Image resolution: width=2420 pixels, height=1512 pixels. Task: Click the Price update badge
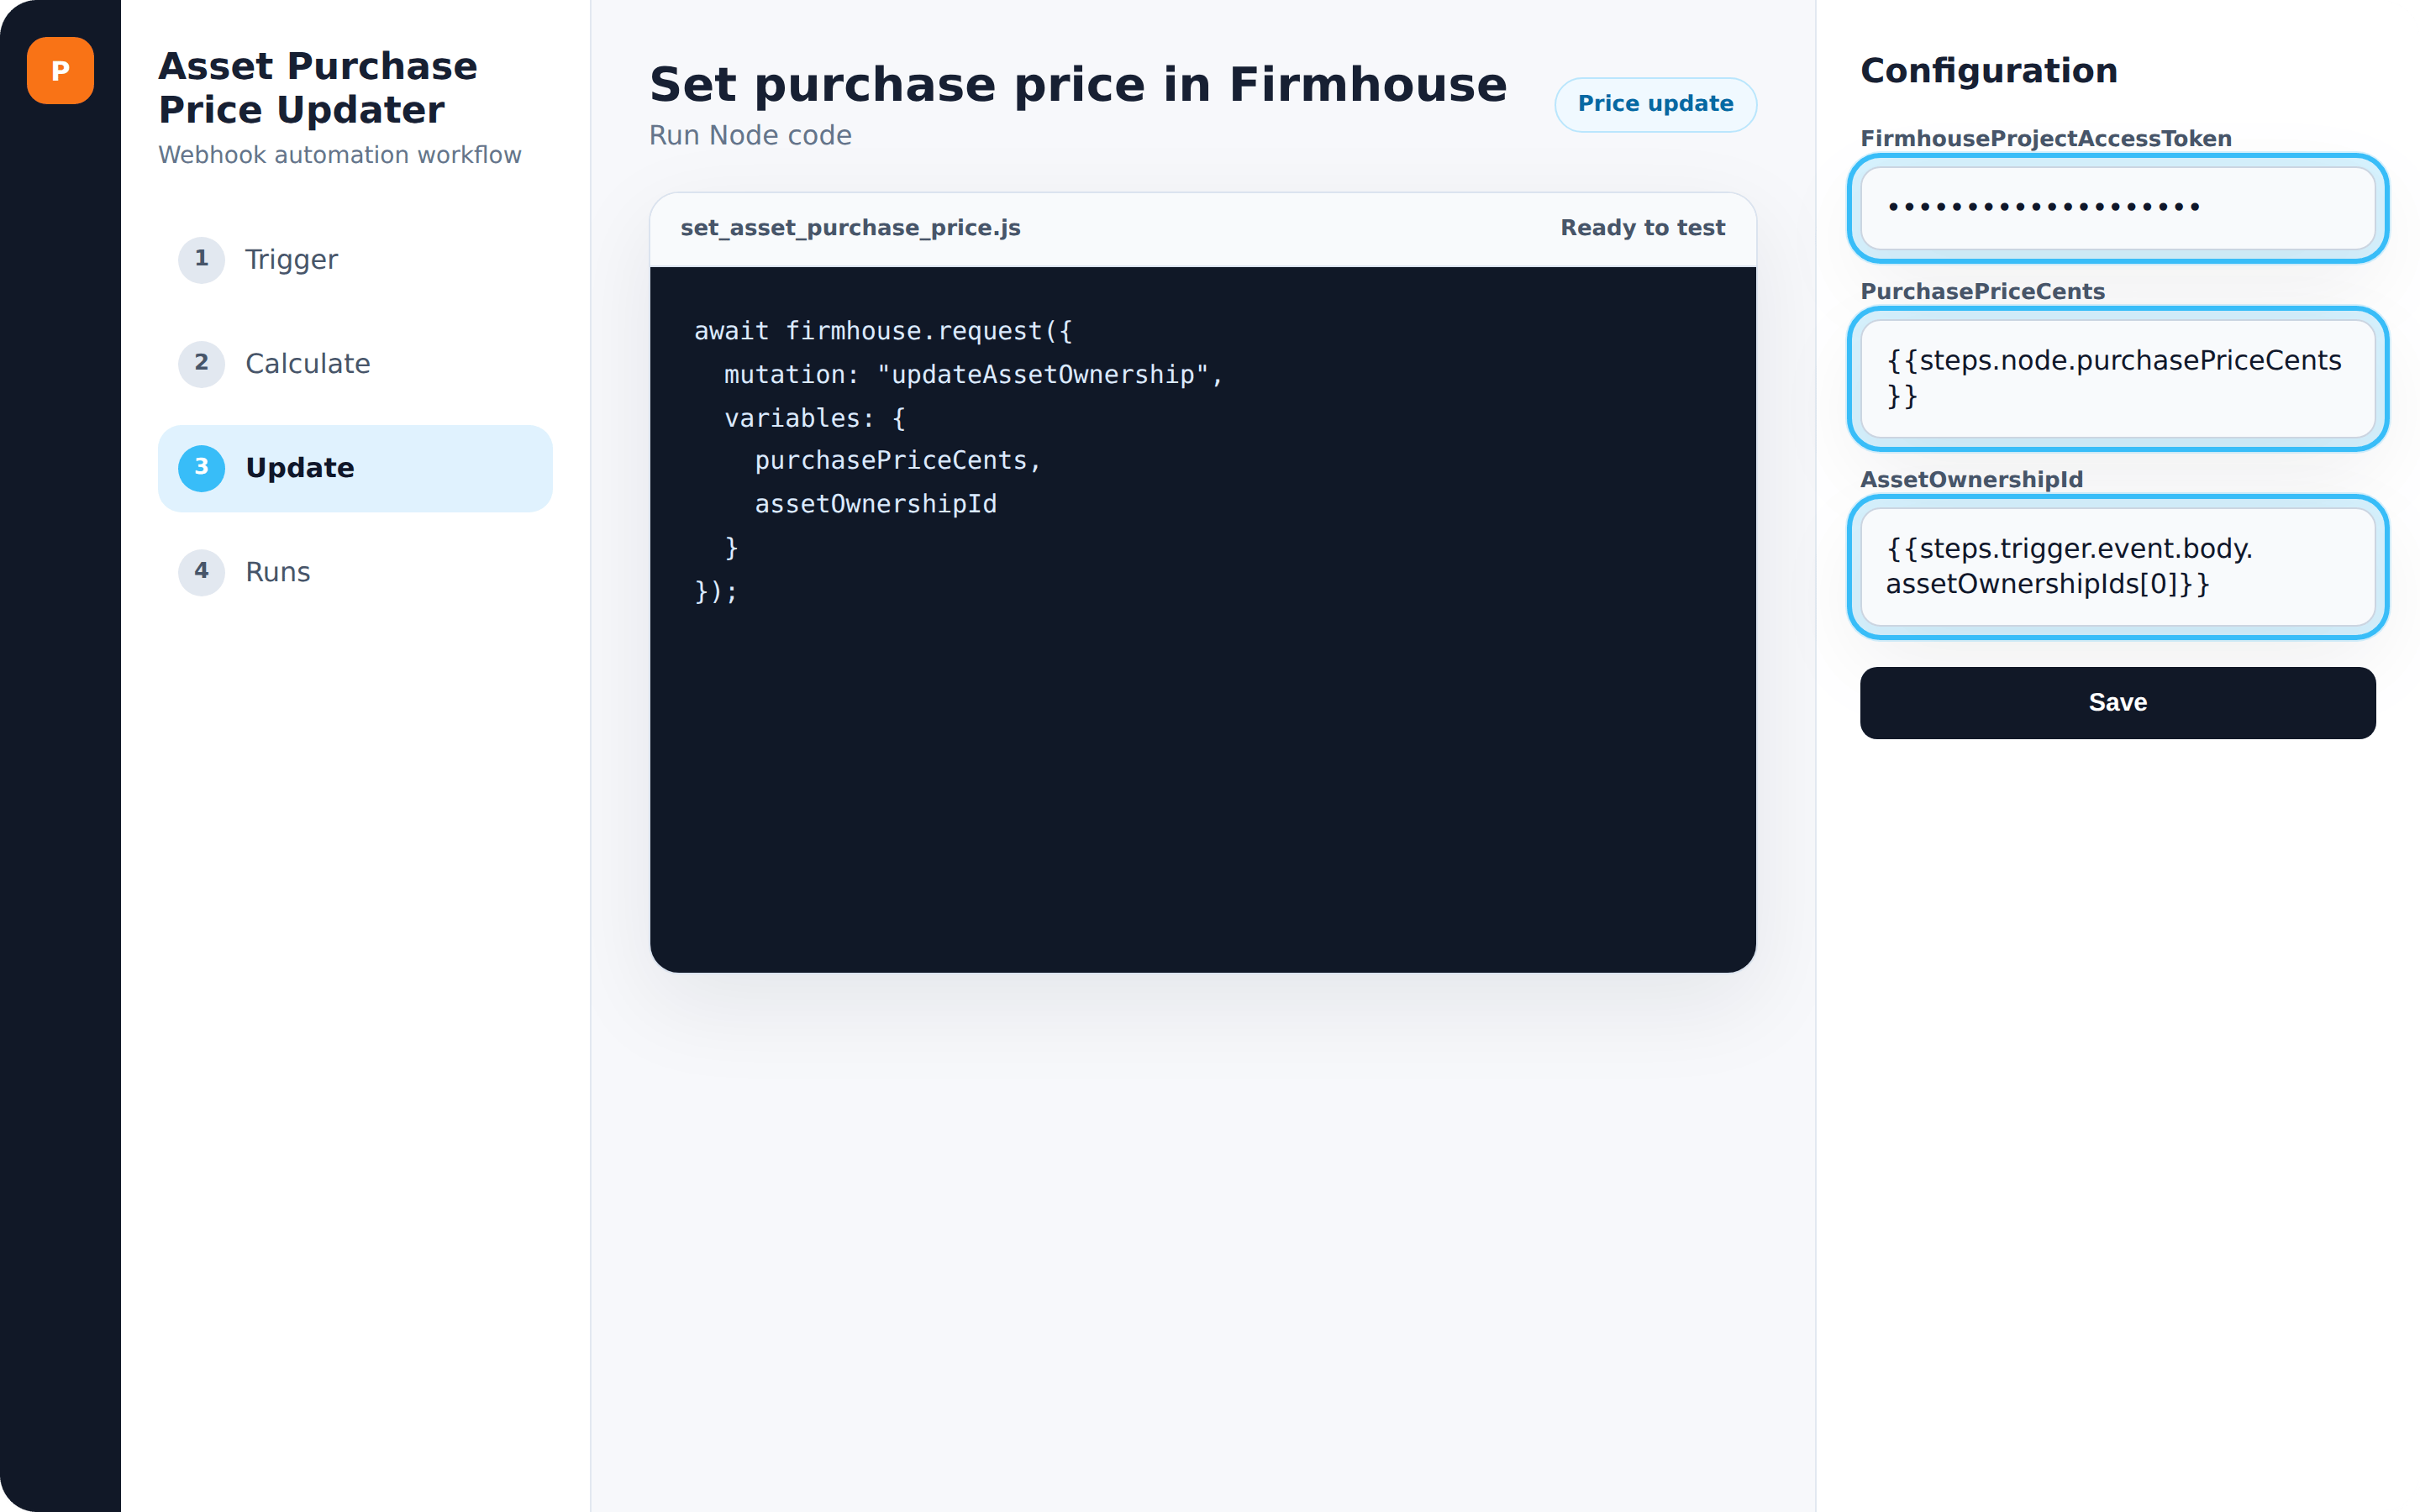click(1655, 104)
